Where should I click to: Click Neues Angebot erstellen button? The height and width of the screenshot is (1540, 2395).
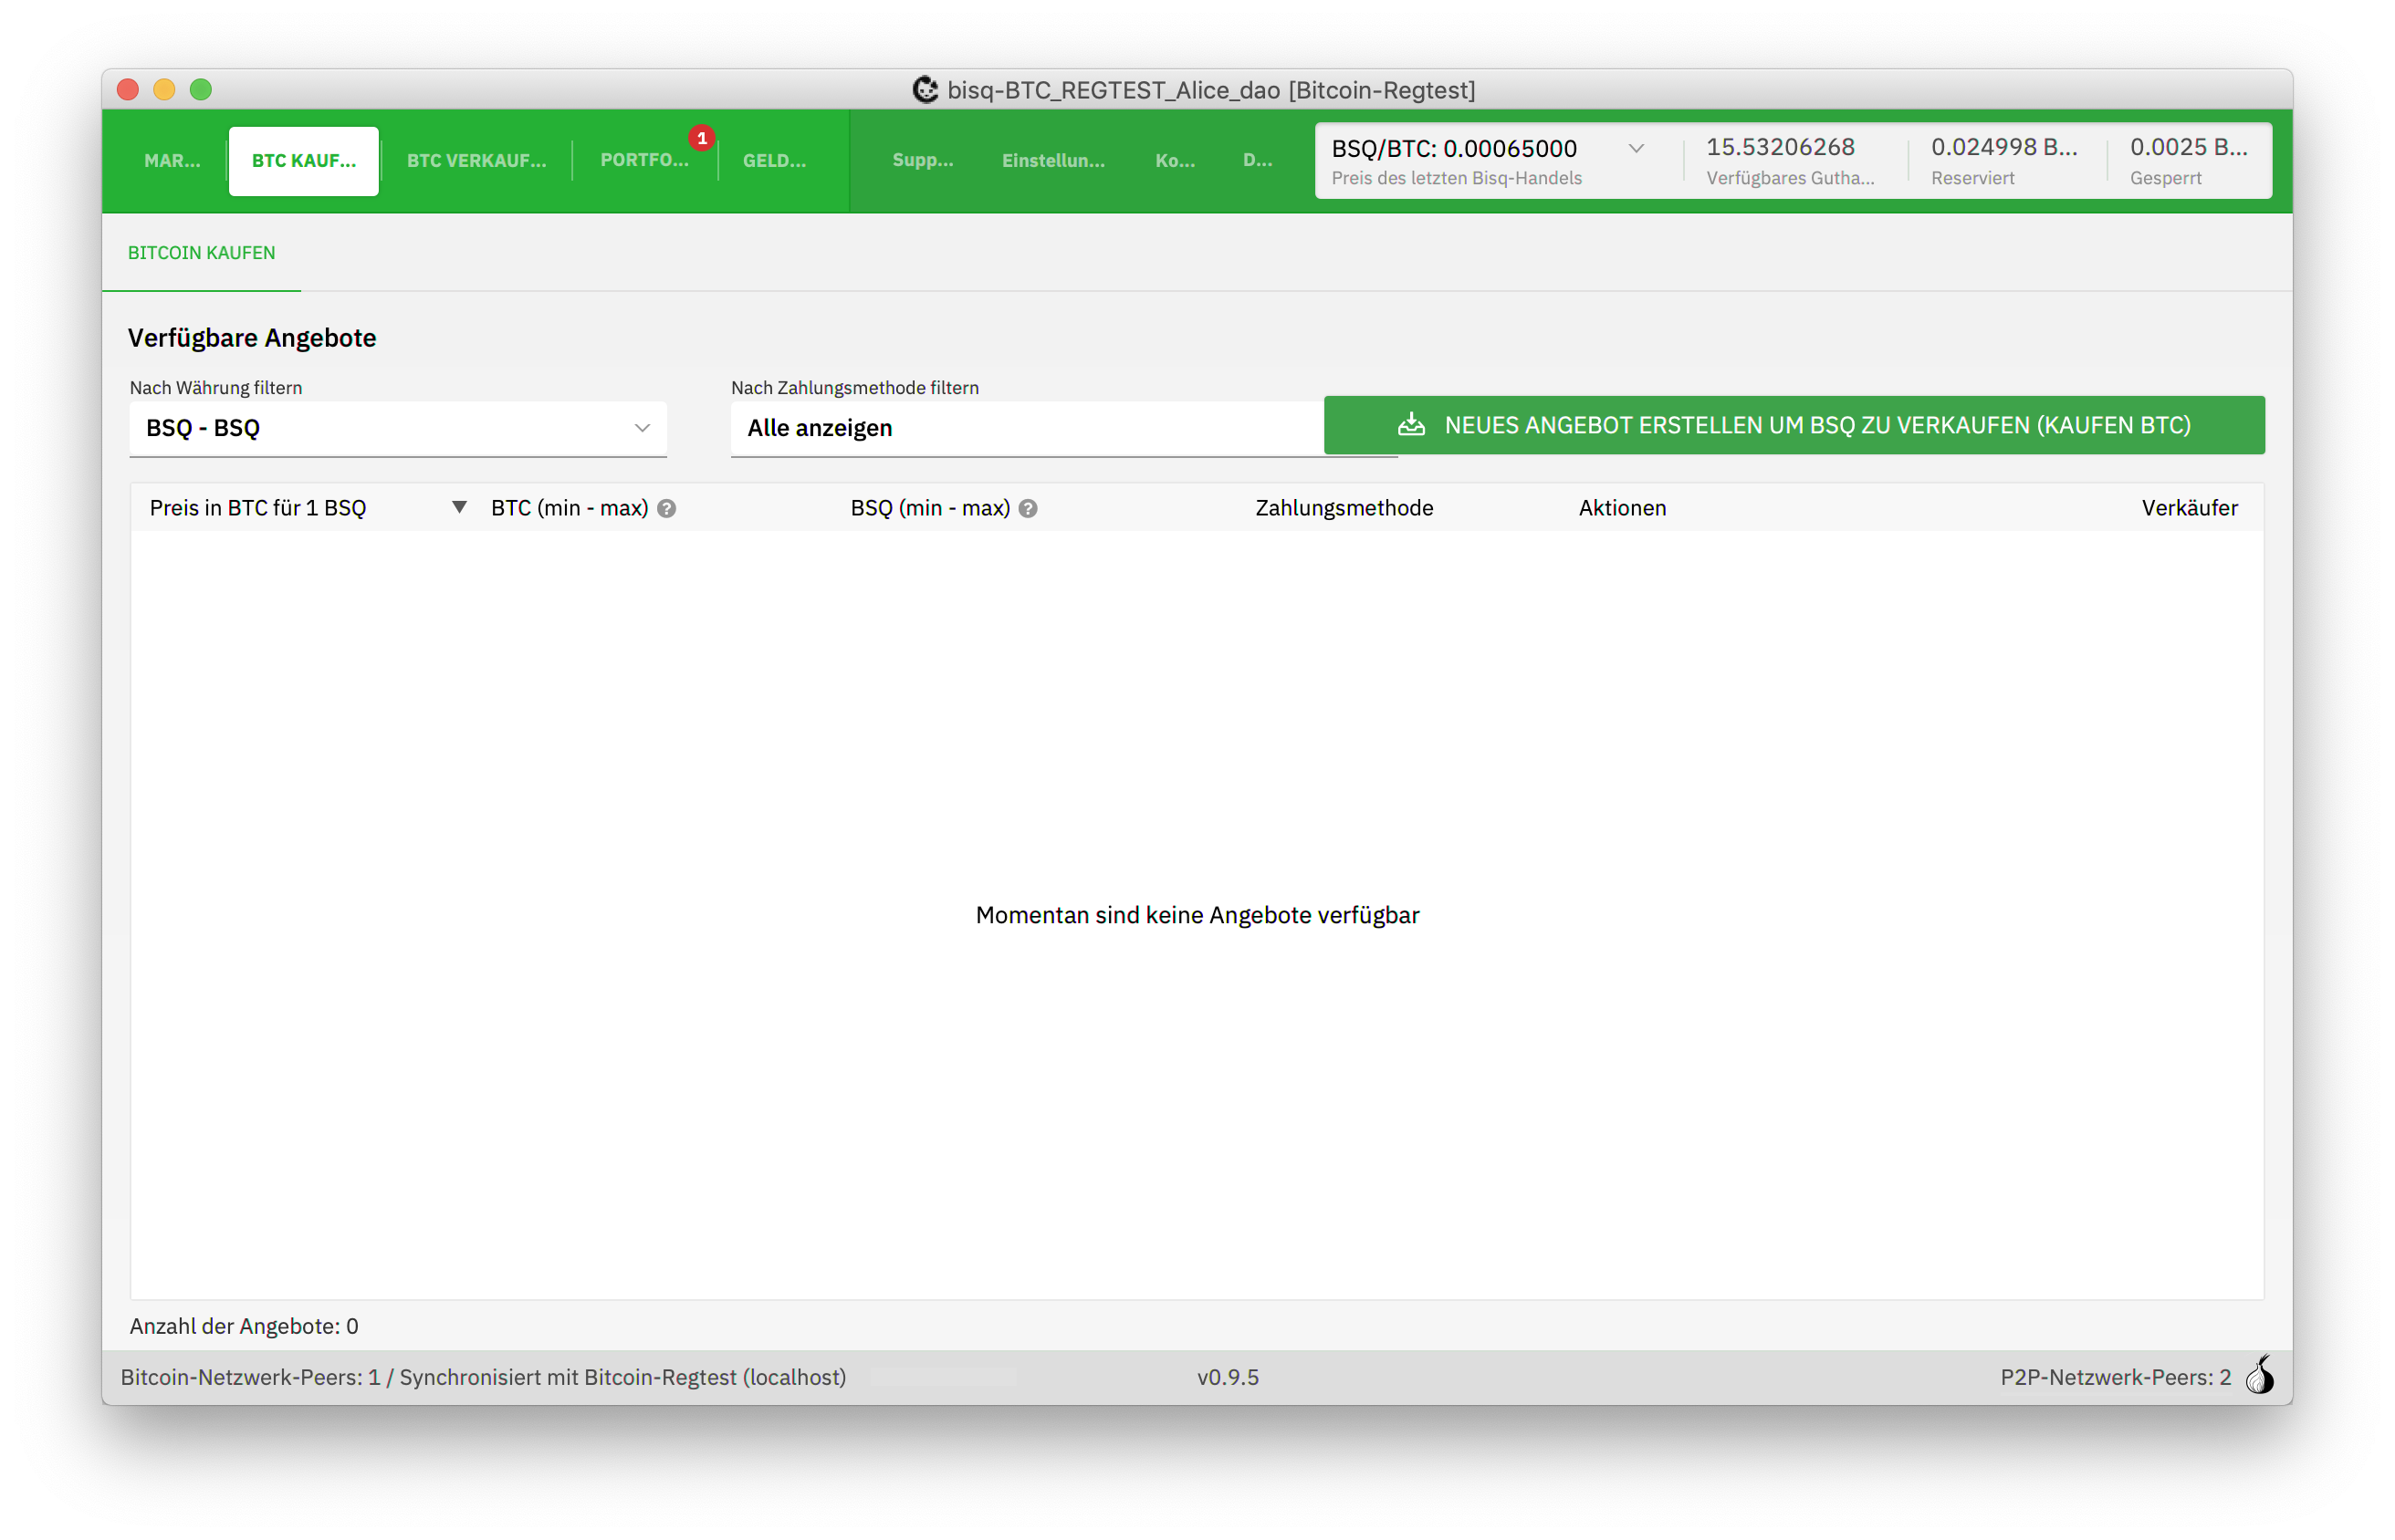point(1794,425)
